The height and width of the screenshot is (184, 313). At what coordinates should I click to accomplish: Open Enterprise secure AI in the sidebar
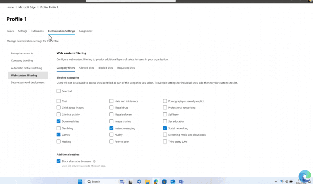pos(23,53)
